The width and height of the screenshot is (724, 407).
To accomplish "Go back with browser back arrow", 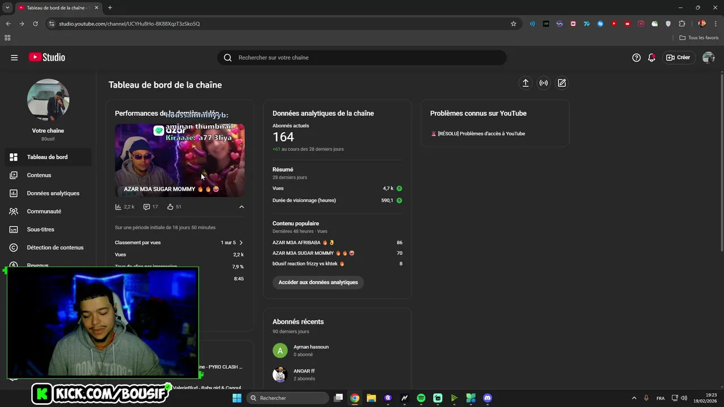I will pyautogui.click(x=8, y=24).
